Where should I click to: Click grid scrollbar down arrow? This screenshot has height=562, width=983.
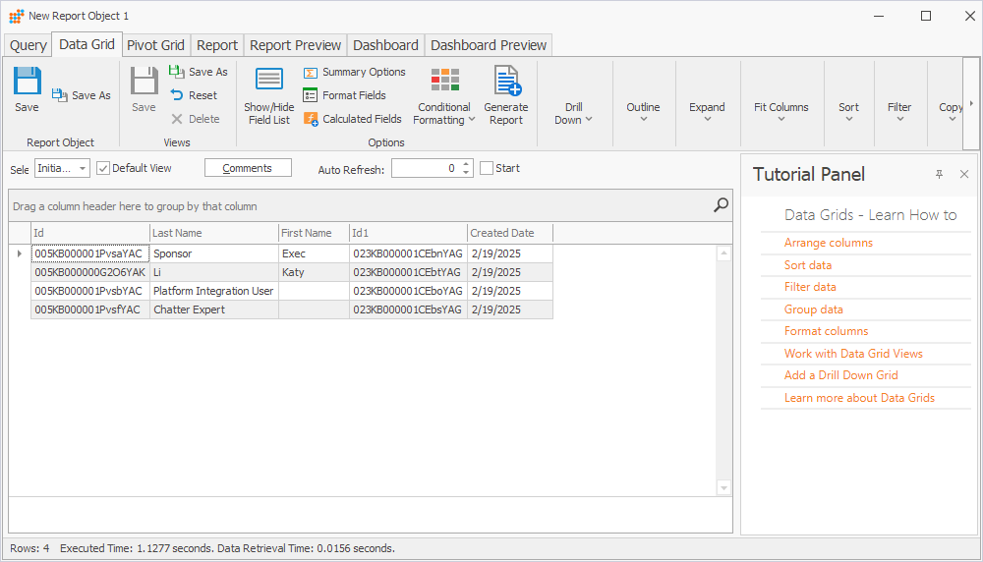pyautogui.click(x=724, y=487)
